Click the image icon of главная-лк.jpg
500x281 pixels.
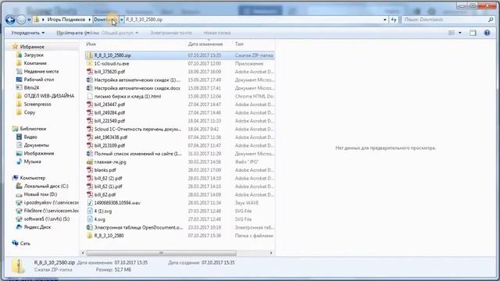pos(90,162)
